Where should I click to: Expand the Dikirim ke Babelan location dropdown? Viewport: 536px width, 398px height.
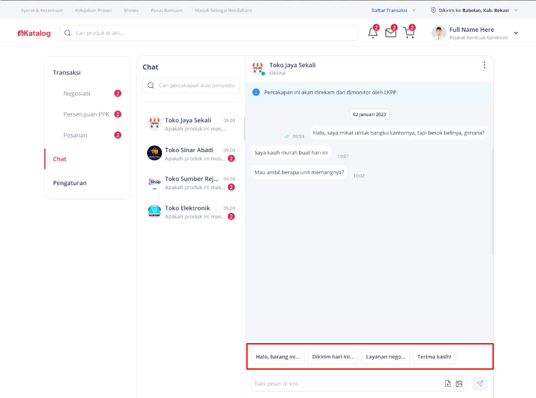tap(516, 10)
